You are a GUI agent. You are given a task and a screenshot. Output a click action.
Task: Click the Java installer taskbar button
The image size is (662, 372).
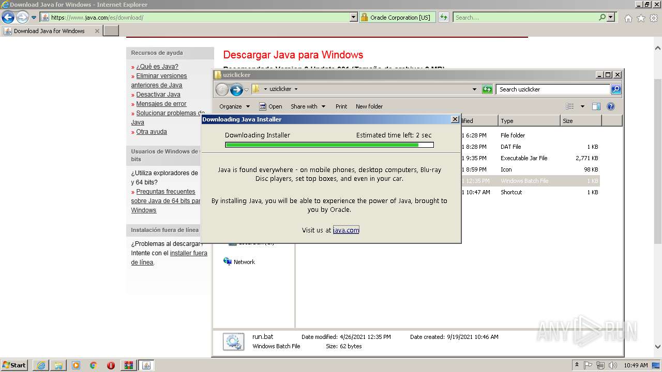click(x=146, y=365)
